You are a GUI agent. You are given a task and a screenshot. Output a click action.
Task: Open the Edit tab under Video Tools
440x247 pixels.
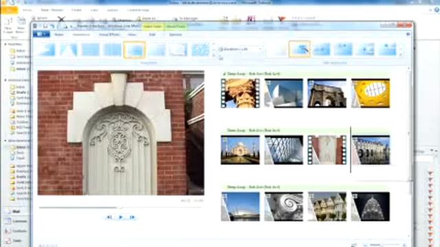152,34
